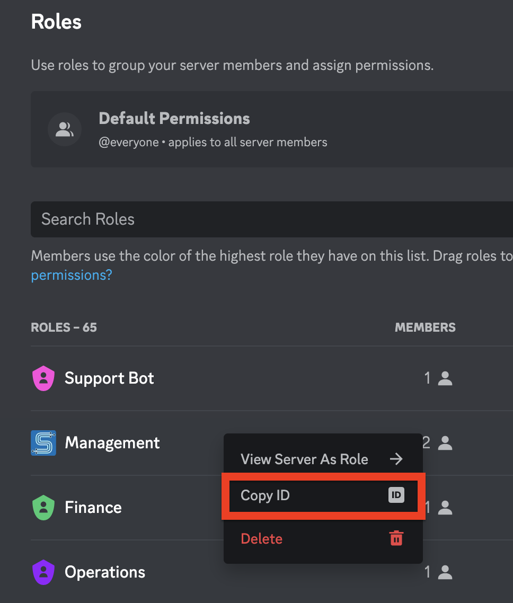Select the Operations role name
513x603 pixels.
(105, 572)
